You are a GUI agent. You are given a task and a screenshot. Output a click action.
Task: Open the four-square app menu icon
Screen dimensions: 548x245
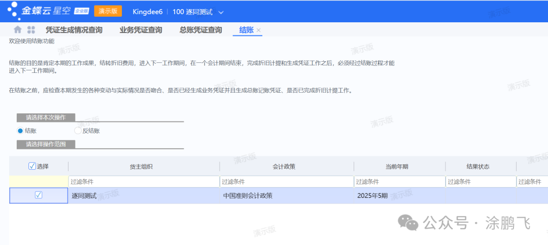[31, 30]
